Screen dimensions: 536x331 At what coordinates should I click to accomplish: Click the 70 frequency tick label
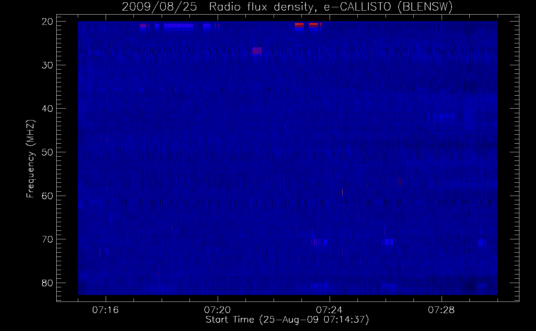click(47, 239)
